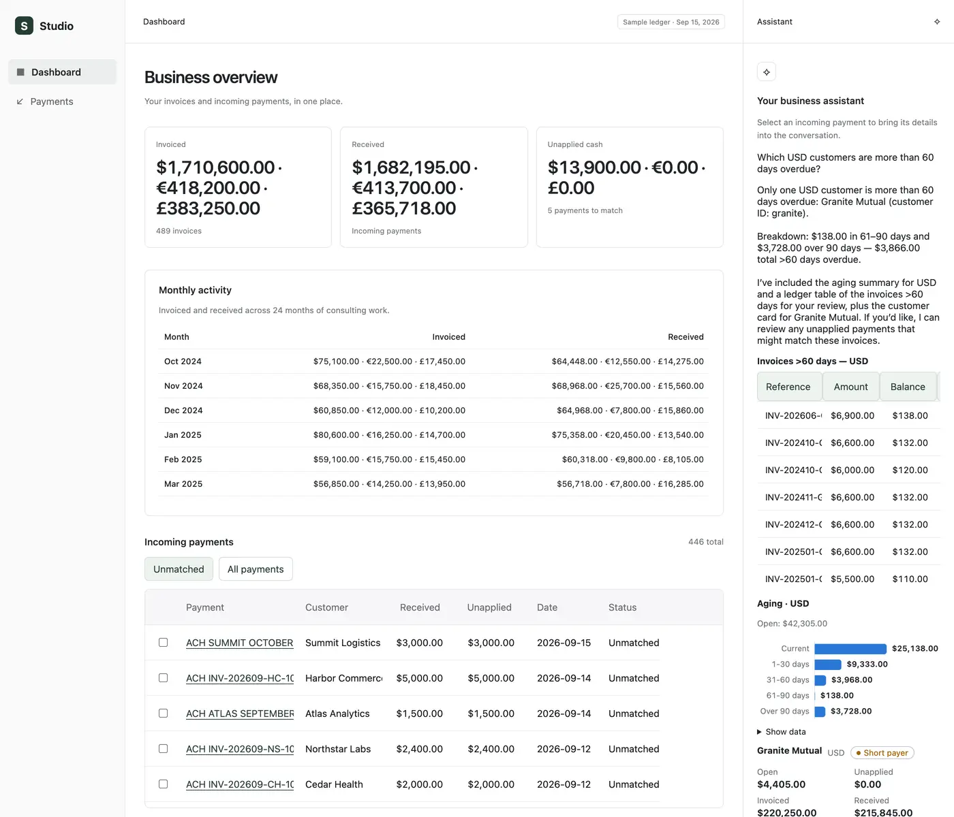Viewport: 954px width, 817px height.
Task: Select the Northstar Labs payment checkbox
Action: point(163,748)
